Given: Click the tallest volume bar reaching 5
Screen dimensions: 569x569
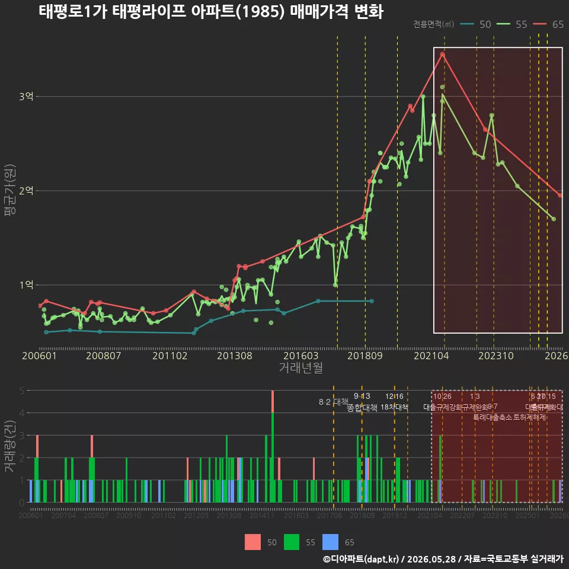Looking at the screenshot, I should pos(273,446).
